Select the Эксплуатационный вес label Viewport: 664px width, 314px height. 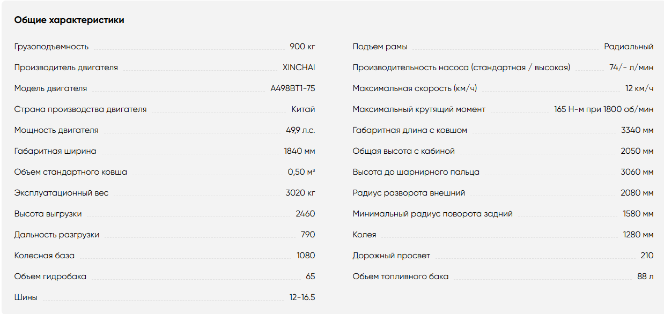(61, 193)
